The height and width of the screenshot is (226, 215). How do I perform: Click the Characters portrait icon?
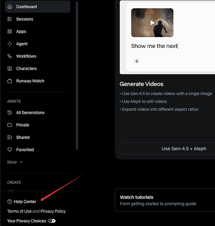[9, 69]
